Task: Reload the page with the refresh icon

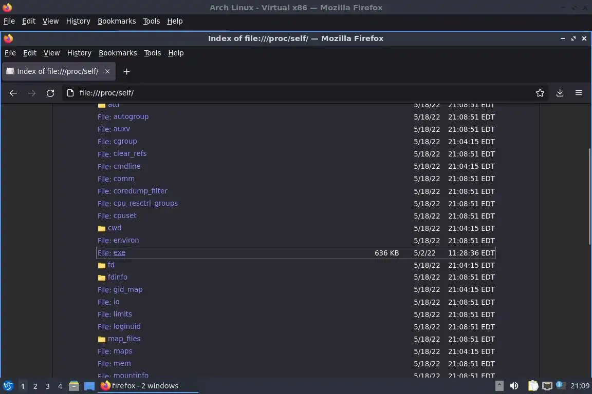Action: (50, 93)
